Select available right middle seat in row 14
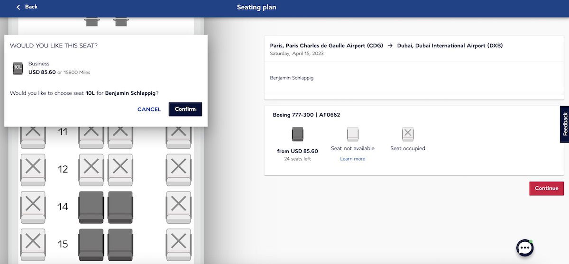 point(120,207)
